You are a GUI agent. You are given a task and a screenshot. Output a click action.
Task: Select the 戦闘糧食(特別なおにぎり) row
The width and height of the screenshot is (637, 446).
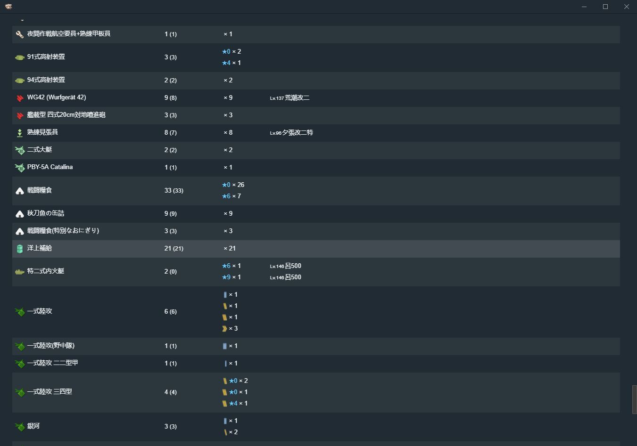316,231
